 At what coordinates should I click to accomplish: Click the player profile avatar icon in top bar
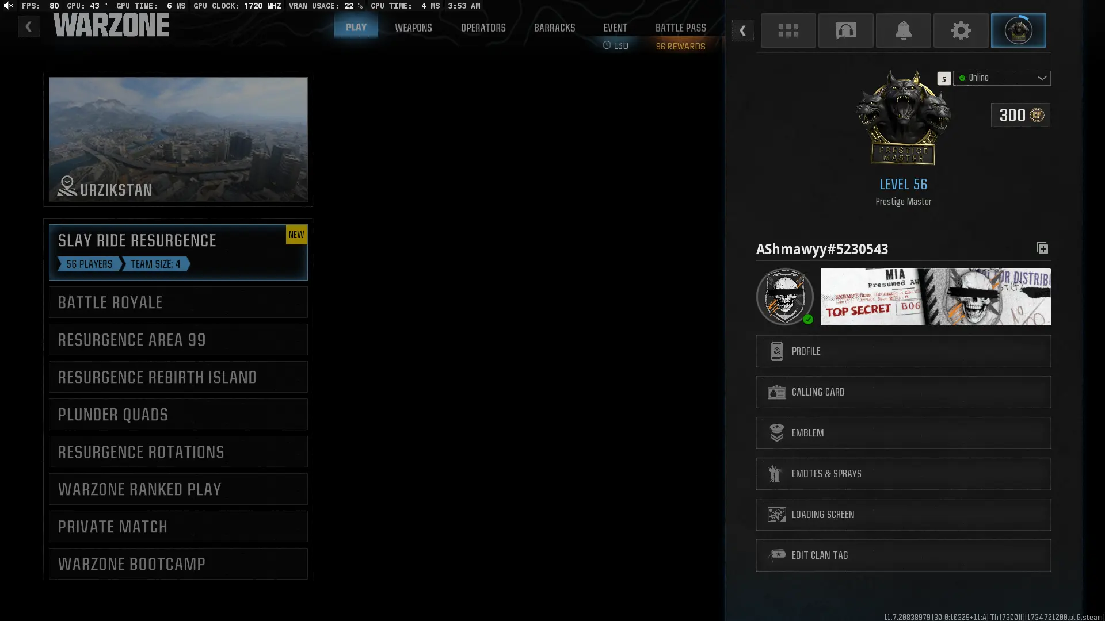1018,30
